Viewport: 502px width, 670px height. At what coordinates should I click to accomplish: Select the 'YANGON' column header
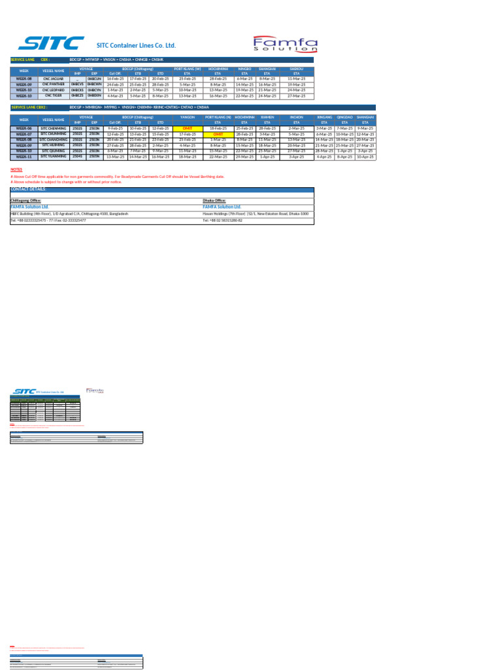pos(188,117)
